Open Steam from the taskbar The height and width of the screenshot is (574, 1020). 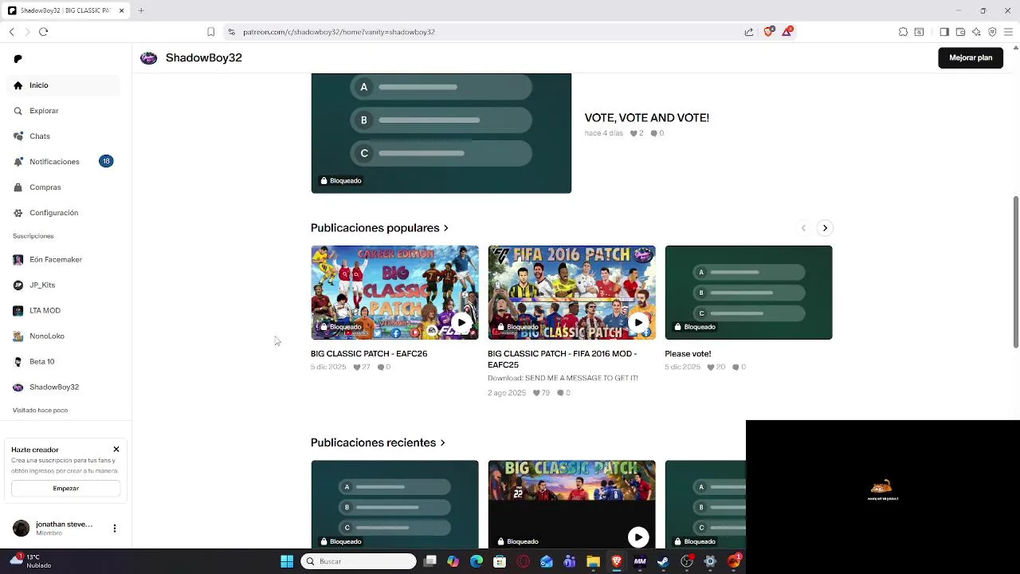tap(663, 561)
